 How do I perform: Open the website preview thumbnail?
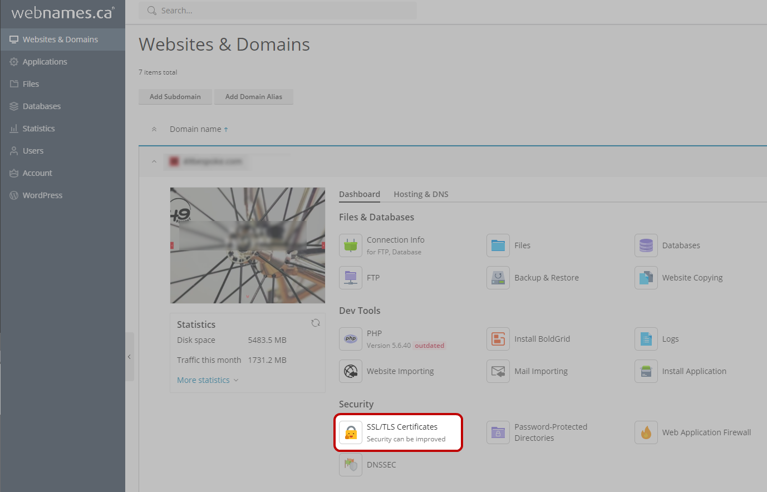point(248,245)
